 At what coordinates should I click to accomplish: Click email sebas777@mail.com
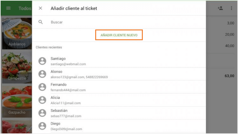(66, 116)
